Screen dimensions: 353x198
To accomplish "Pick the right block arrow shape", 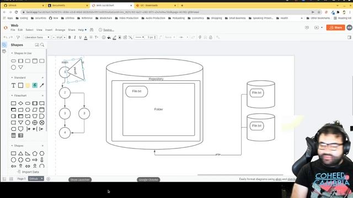I will pos(35,160).
